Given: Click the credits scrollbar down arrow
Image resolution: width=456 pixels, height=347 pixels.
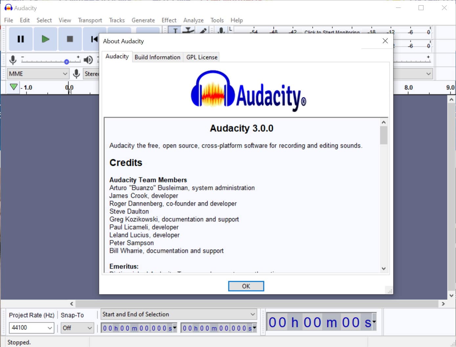Looking at the screenshot, I should 383,269.
